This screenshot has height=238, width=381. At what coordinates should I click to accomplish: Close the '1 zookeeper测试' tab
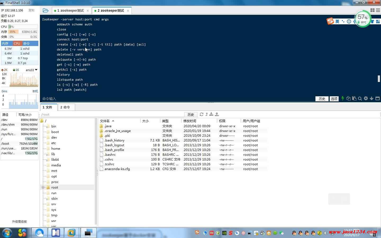88,11
